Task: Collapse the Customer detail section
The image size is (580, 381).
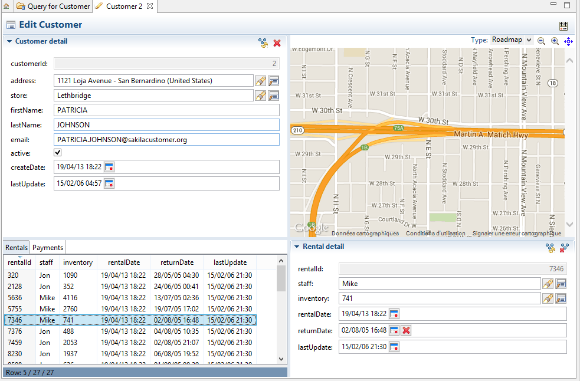Action: point(9,41)
